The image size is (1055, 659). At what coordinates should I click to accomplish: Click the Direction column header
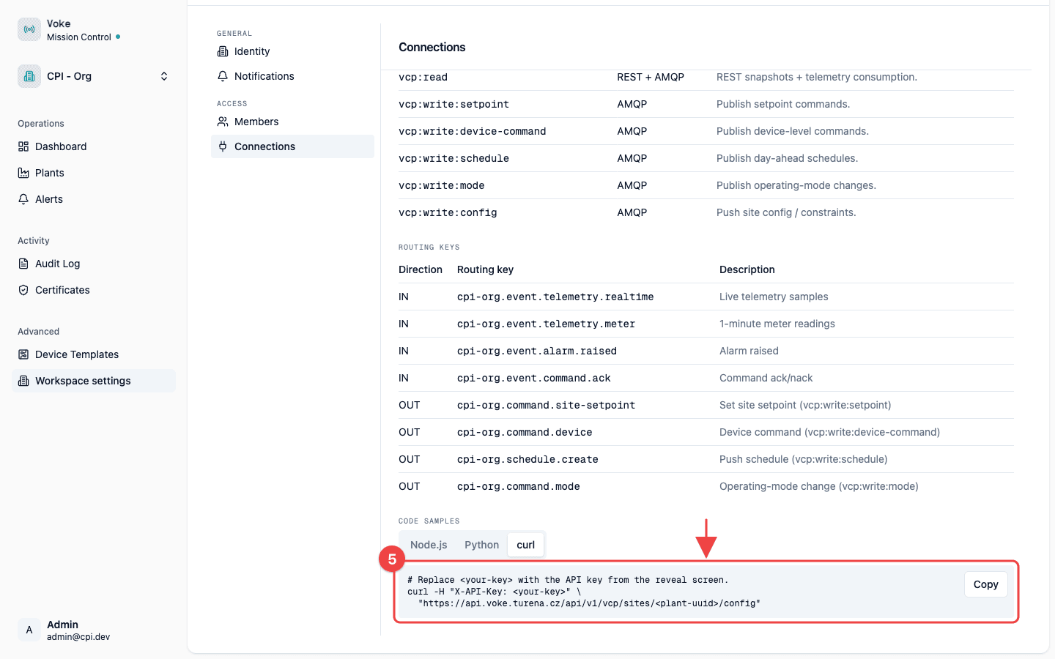(421, 269)
